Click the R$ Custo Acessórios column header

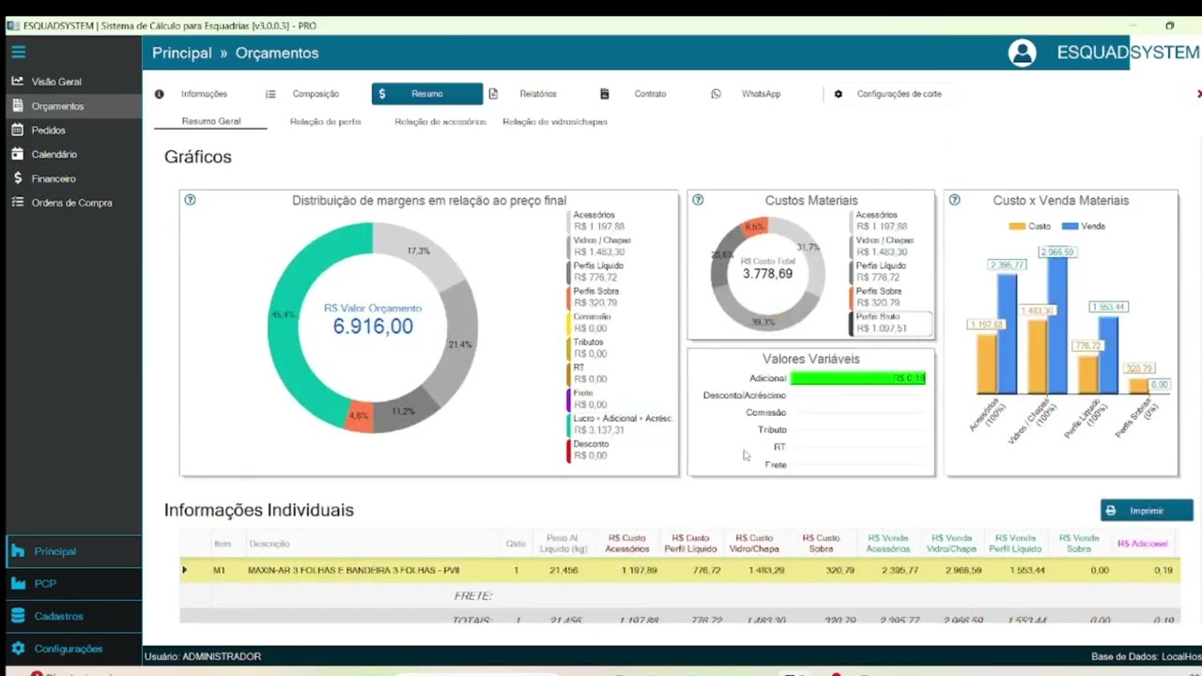click(627, 544)
